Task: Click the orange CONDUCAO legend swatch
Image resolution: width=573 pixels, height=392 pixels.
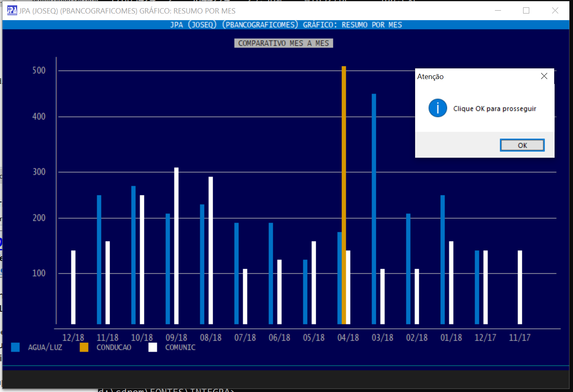Action: (x=84, y=347)
